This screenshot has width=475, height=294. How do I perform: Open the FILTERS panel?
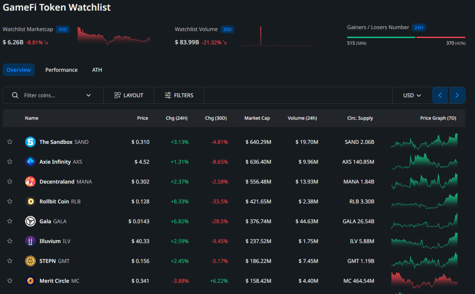179,95
